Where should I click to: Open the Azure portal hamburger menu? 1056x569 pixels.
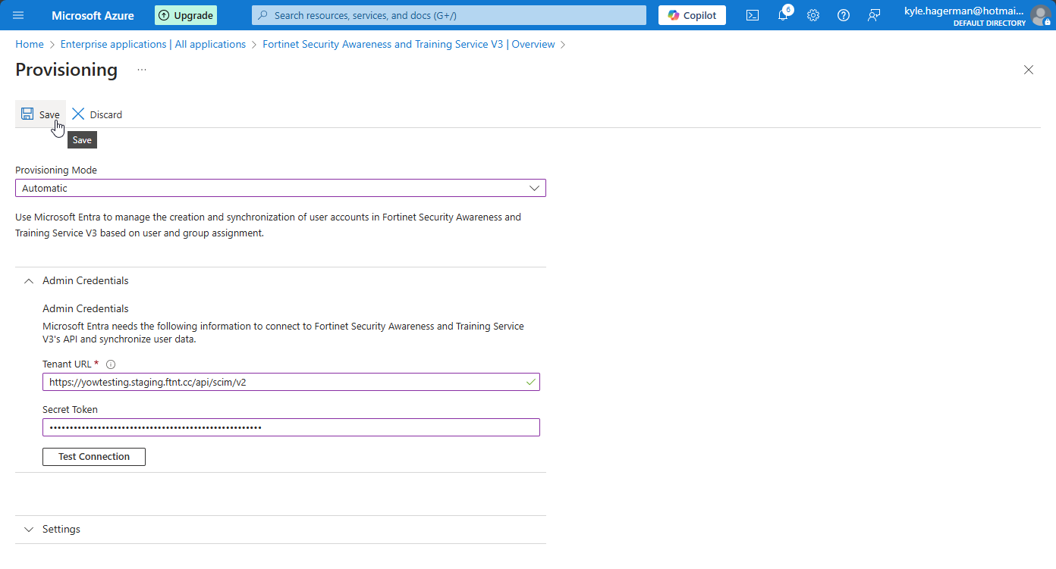pyautogui.click(x=18, y=15)
